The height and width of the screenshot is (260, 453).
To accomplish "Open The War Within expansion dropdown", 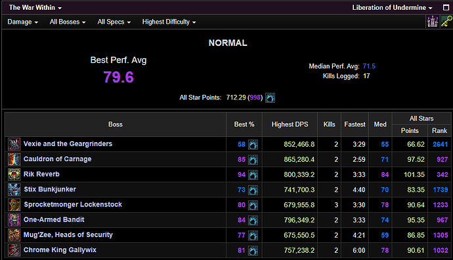I will 35,7.
